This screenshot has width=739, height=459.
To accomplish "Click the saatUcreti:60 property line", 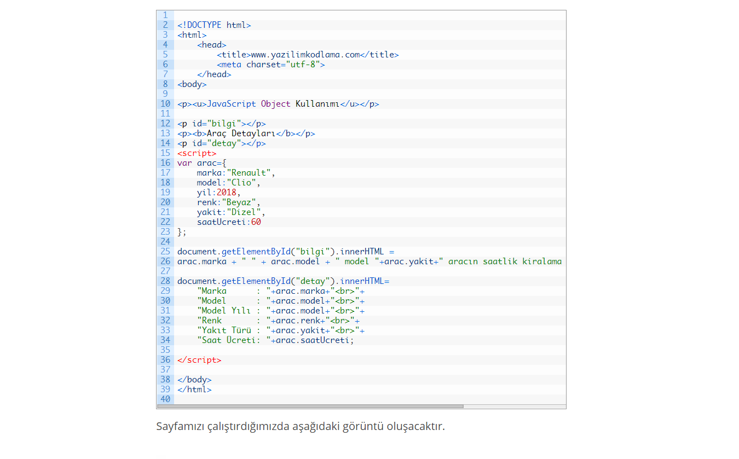I will tap(229, 222).
